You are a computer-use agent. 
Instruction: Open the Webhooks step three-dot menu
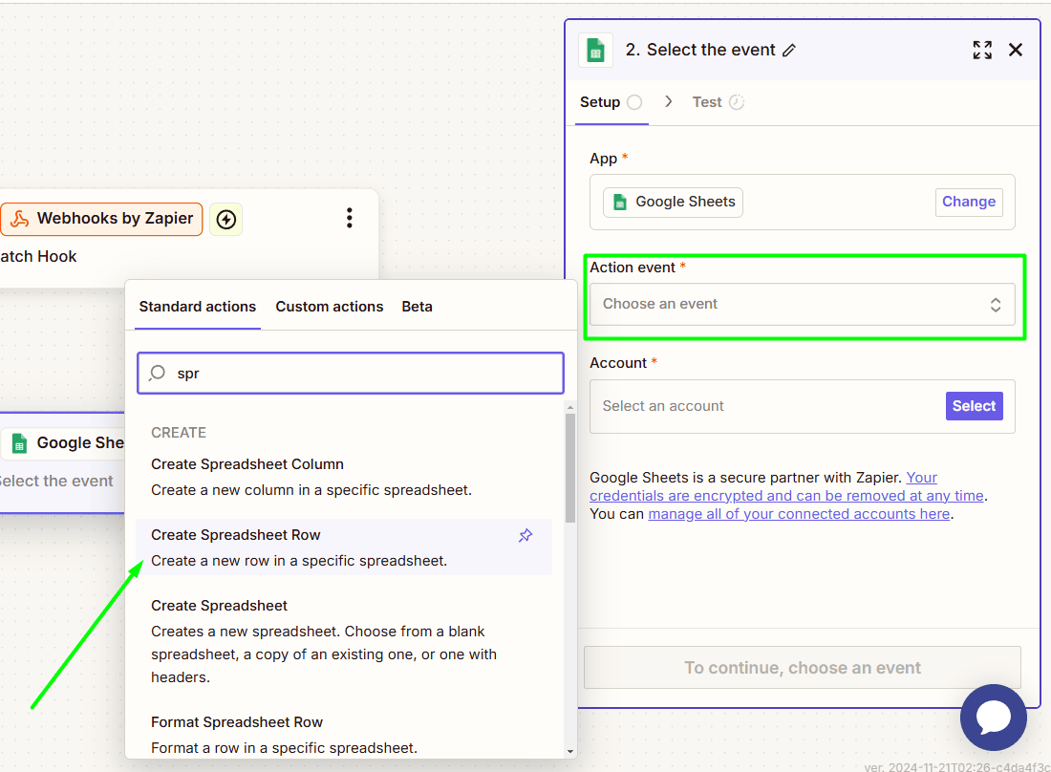(349, 218)
